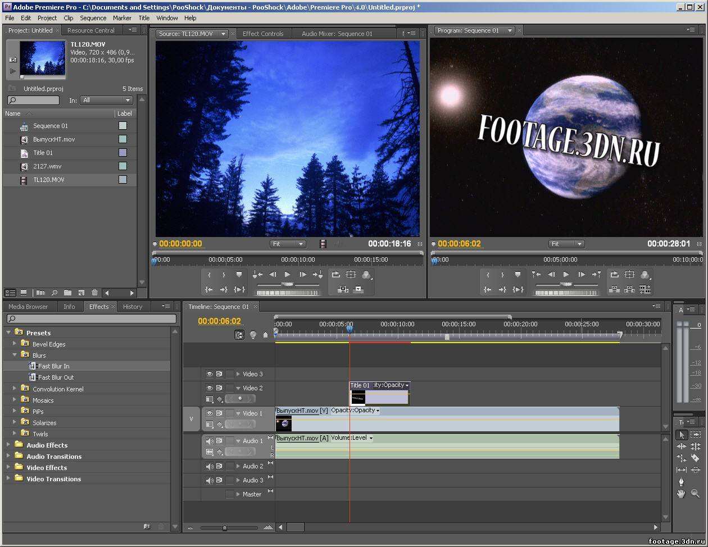Open the Sequence menu

[93, 18]
